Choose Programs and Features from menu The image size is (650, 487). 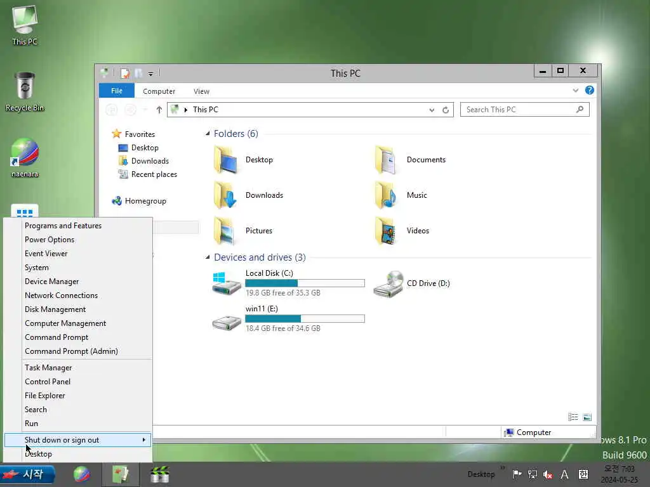tap(78, 226)
